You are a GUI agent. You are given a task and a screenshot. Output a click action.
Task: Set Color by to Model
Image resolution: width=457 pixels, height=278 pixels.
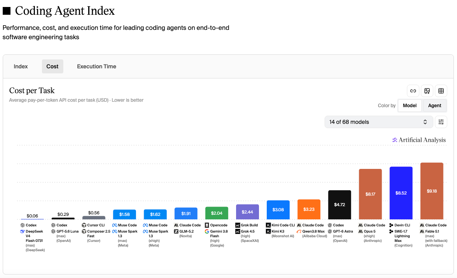[x=410, y=106]
